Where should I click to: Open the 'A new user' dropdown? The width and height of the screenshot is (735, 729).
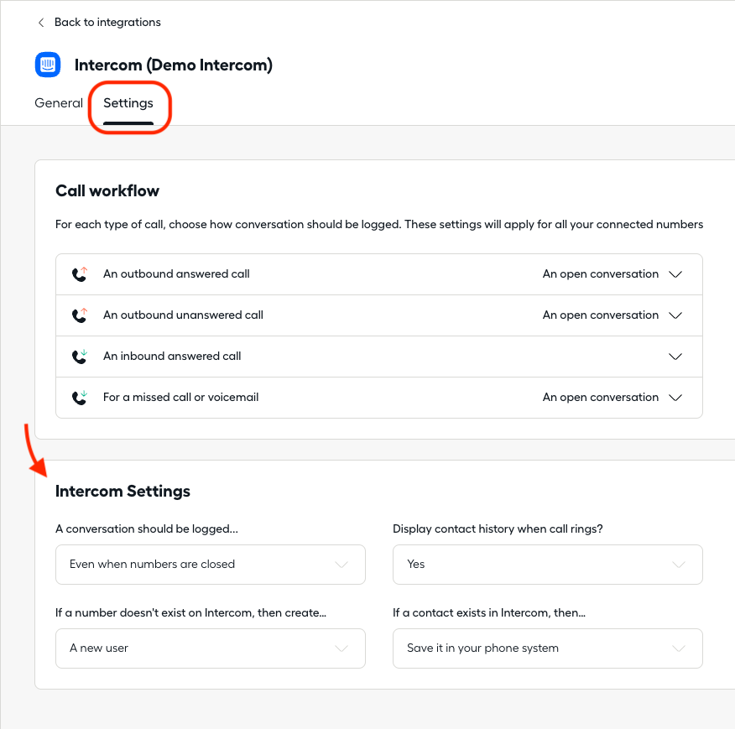211,648
